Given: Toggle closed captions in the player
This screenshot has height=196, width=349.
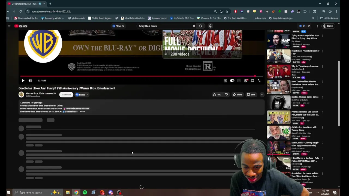Looking at the screenshot, I should [x=239, y=81].
